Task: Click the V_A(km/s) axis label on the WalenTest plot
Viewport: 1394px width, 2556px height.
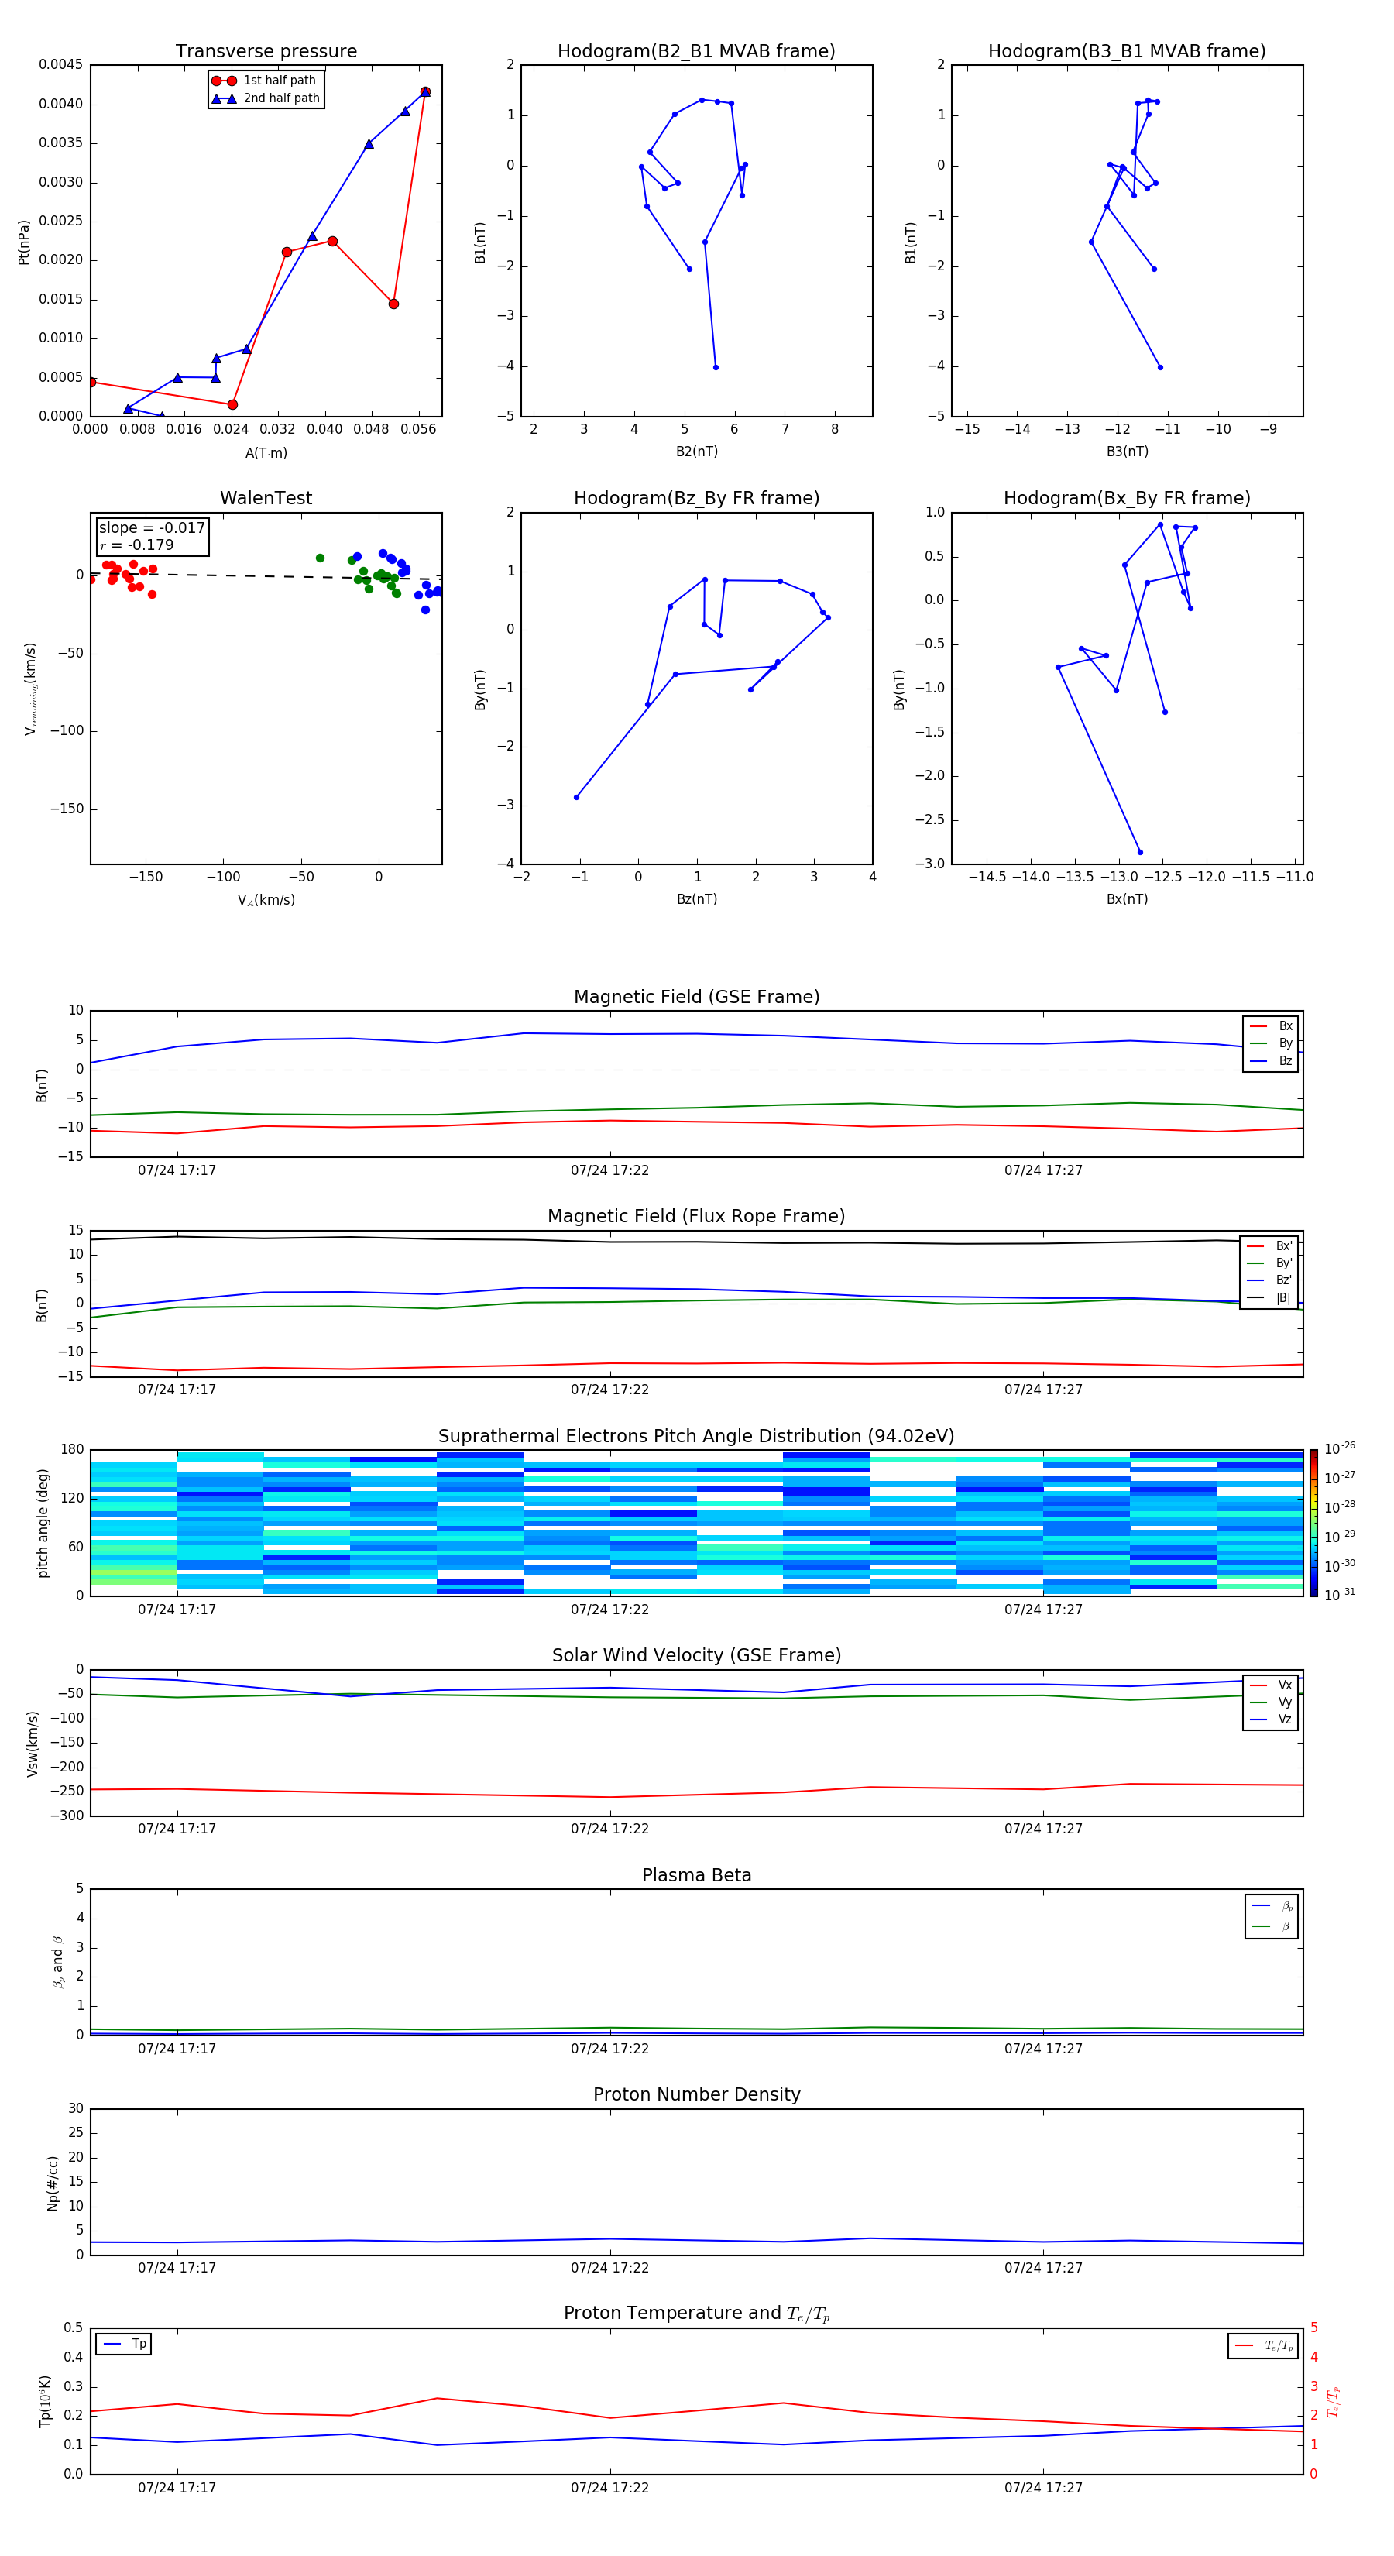Action: tap(266, 901)
